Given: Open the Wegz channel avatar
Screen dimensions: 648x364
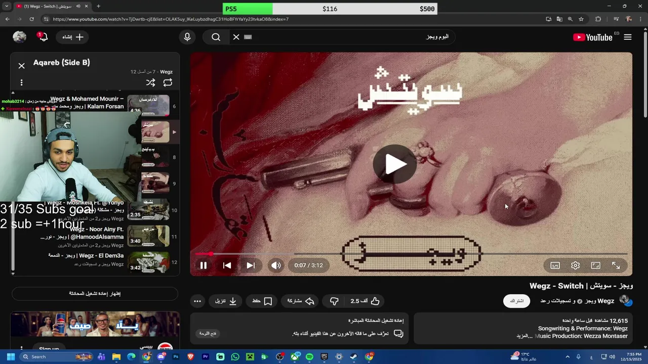Looking at the screenshot, I should pyautogui.click(x=625, y=300).
